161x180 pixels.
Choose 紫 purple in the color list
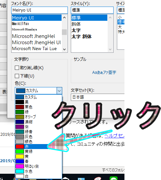pyautogui.click(x=39, y=127)
